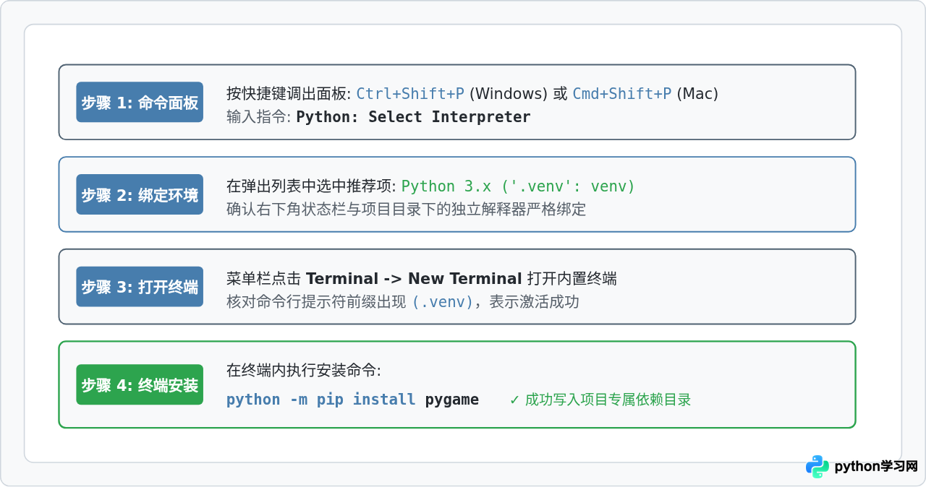Click the (.venv) prefix text
Screen dimensions: 926x487
[442, 302]
